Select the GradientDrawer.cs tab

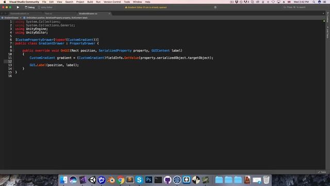coord(88,14)
